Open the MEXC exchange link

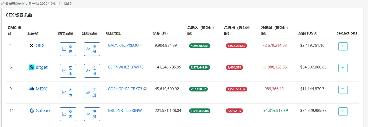[x=42, y=89]
